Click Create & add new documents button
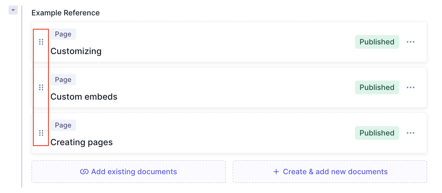Screen dimensions: 442x193 [330, 172]
